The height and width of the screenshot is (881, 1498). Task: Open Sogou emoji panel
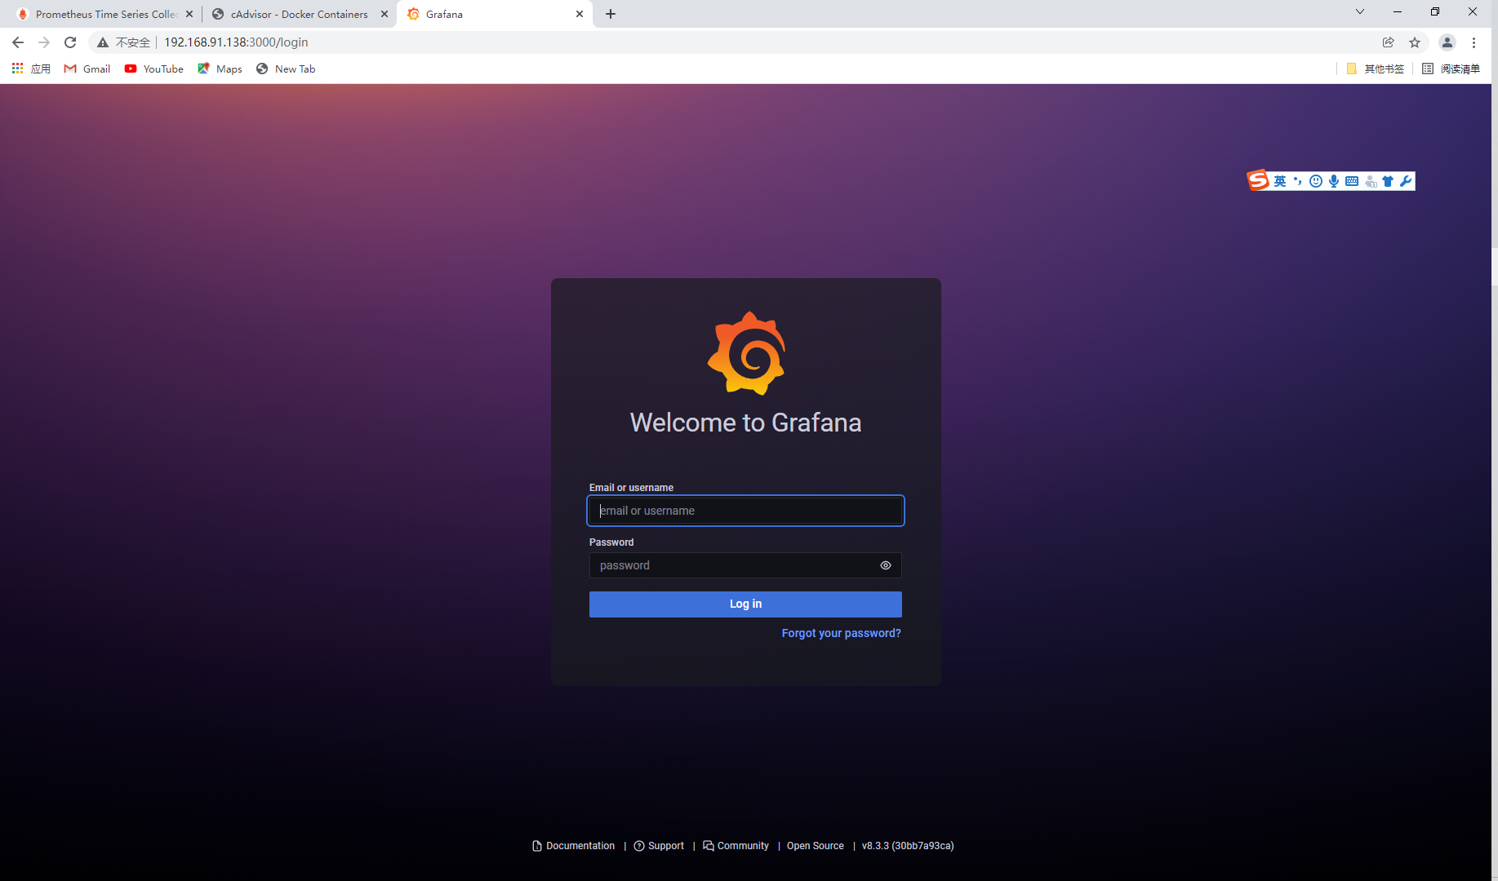pos(1316,181)
